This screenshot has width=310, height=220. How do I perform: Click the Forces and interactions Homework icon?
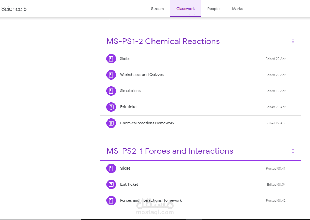(111, 200)
